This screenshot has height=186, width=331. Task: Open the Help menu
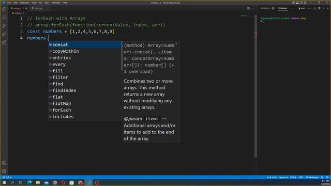(x=65, y=3)
